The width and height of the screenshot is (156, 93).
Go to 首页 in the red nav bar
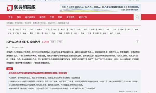tap(11, 17)
